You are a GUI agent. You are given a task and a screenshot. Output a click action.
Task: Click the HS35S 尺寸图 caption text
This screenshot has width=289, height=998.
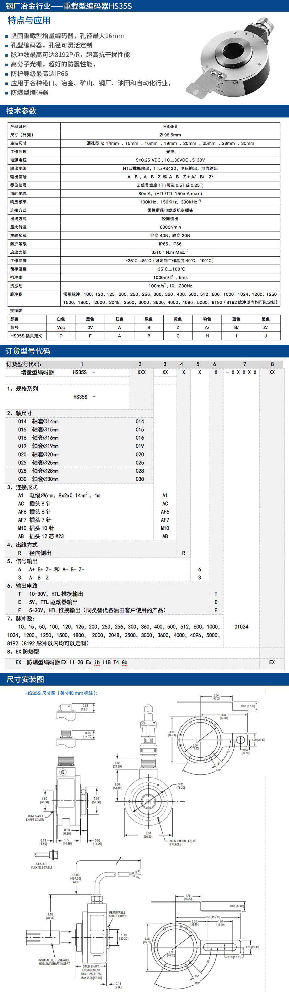(62, 693)
